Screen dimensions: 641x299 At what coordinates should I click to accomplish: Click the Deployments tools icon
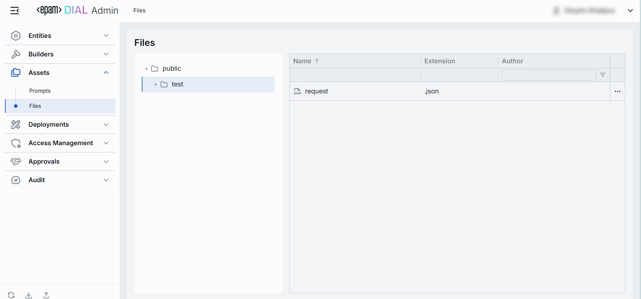coord(16,125)
